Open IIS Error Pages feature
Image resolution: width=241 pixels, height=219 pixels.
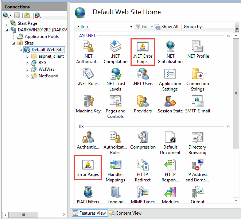click(88, 168)
